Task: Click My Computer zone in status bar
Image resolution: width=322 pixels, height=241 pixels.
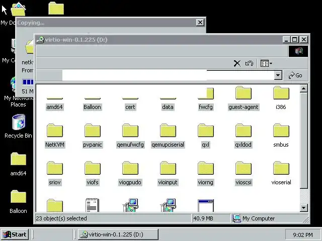Action: pyautogui.click(x=254, y=218)
